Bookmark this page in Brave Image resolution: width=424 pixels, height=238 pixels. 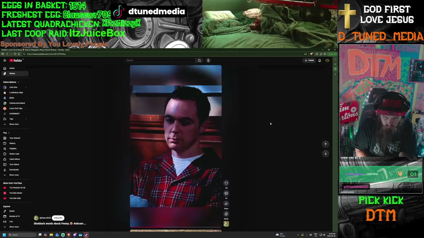coord(19,54)
